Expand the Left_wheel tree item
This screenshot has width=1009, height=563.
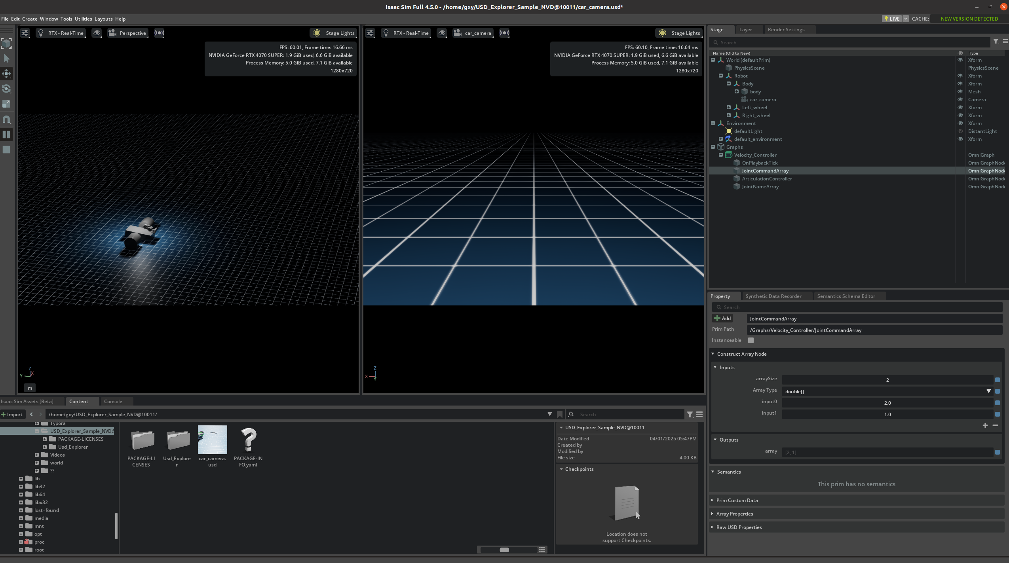[x=729, y=107]
